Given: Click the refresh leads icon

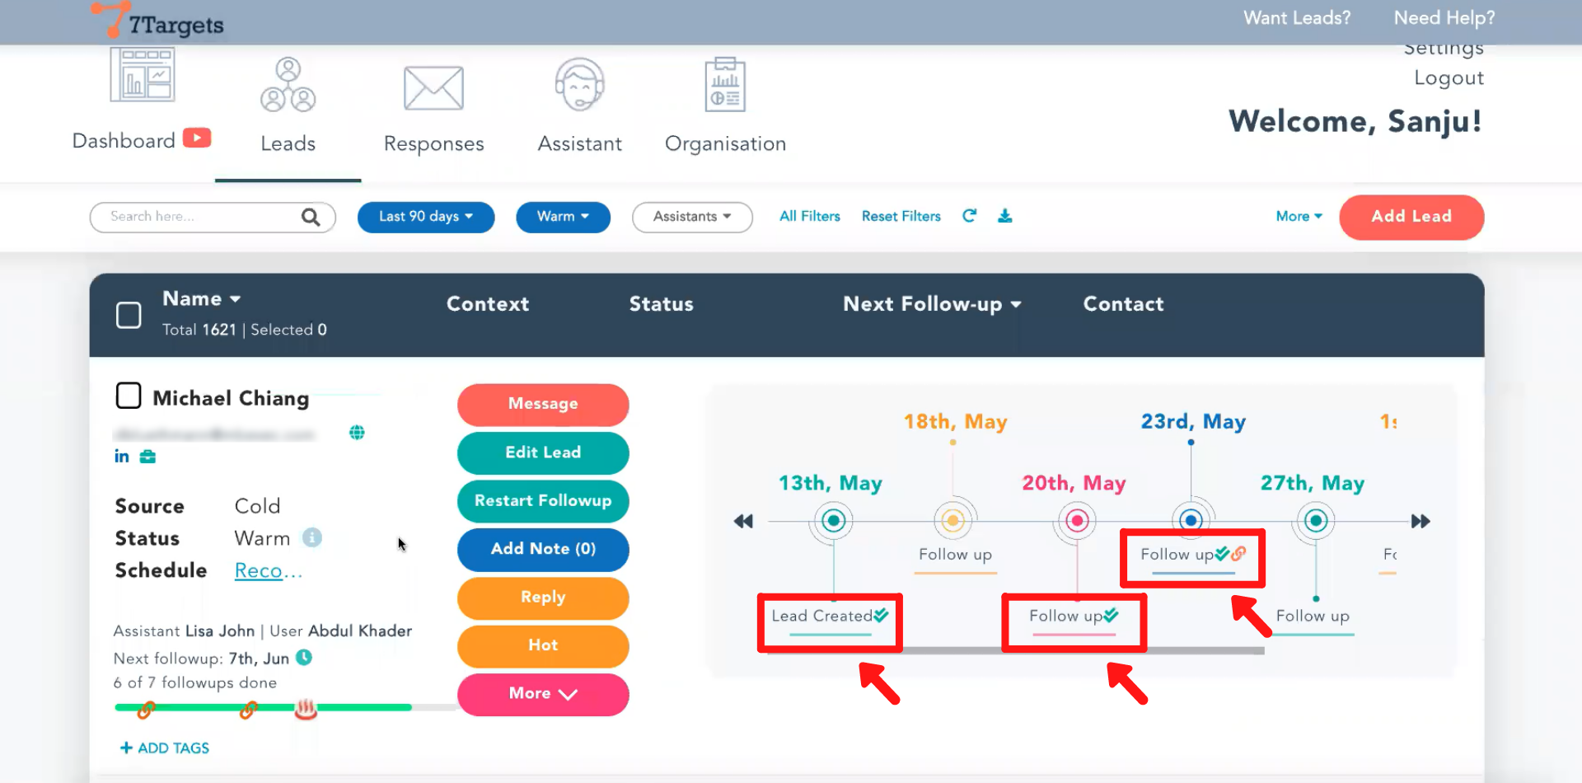Looking at the screenshot, I should click(969, 216).
